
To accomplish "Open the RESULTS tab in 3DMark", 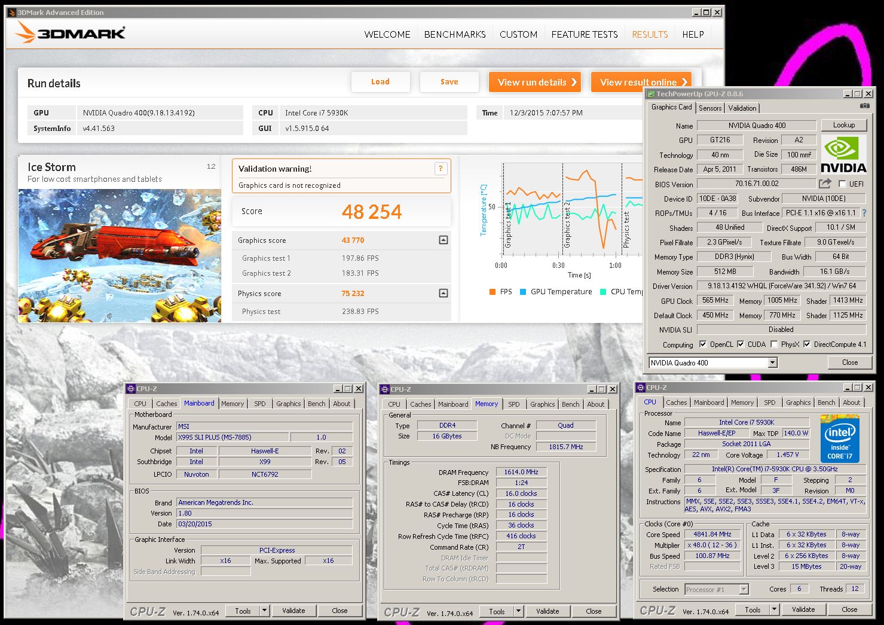I will pyautogui.click(x=650, y=35).
